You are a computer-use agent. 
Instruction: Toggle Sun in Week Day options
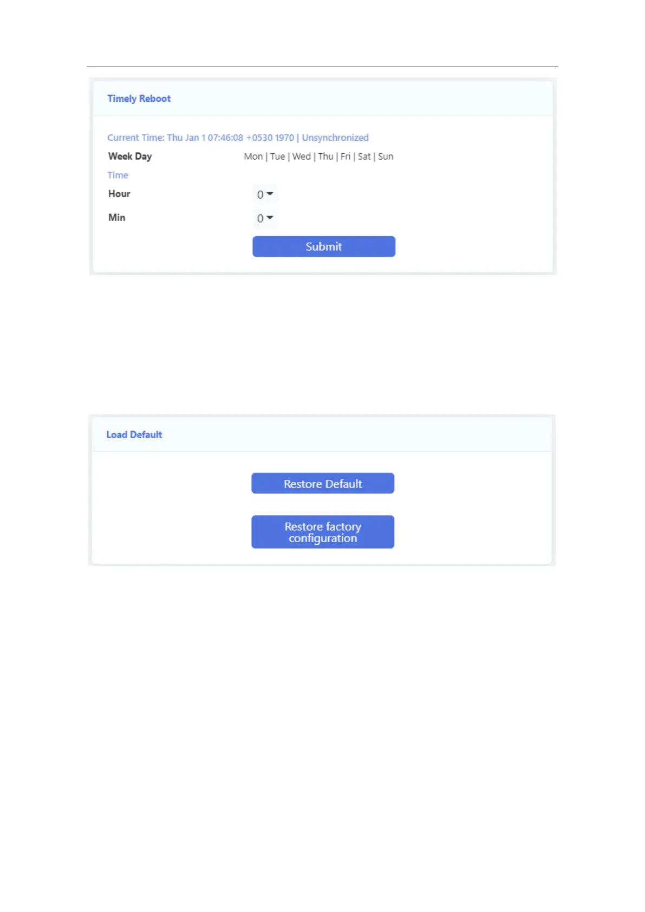(386, 157)
